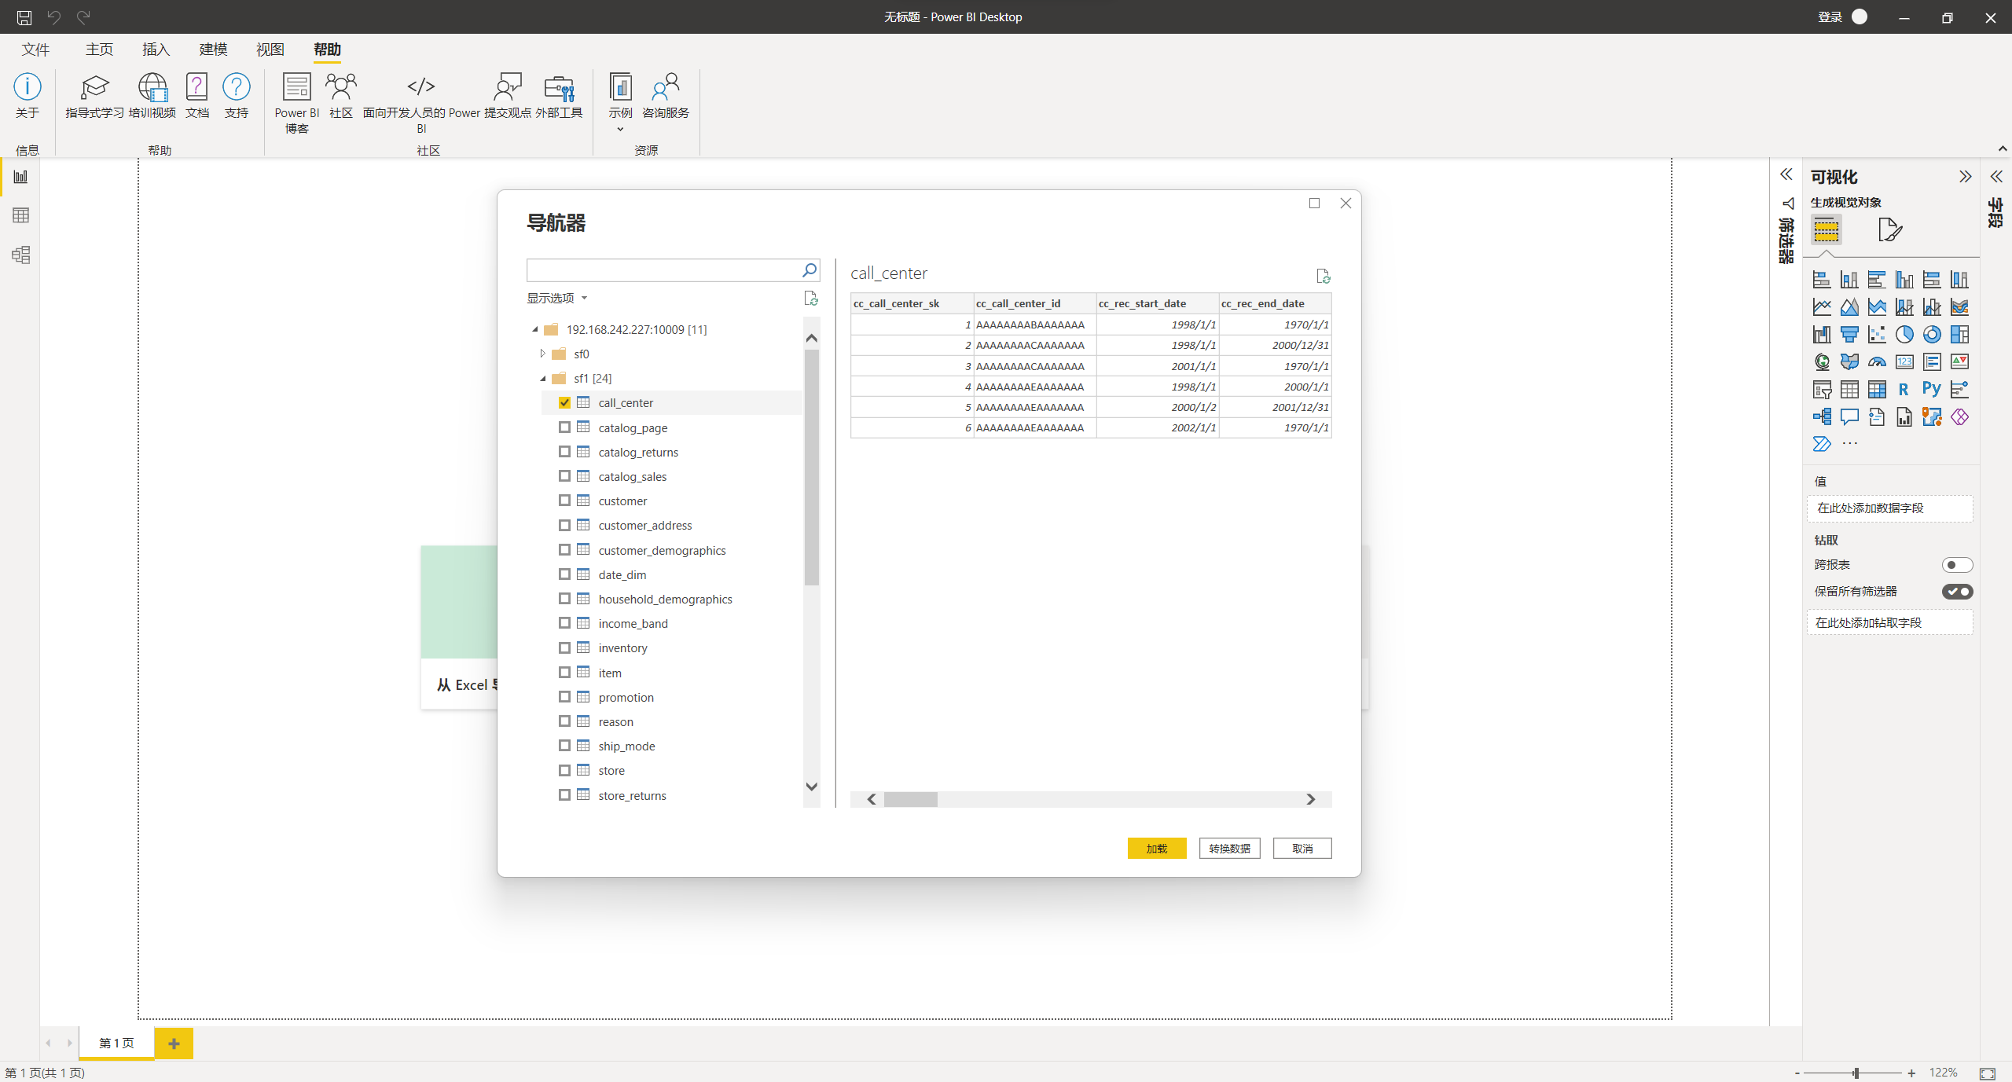This screenshot has height=1082, width=2012.
Task: Open the External Tools ribbon icon
Action: click(x=559, y=96)
